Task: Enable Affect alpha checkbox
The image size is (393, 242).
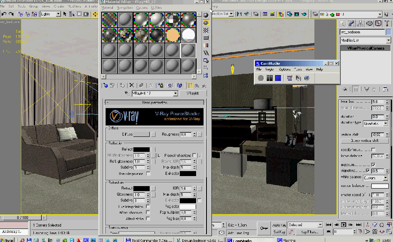Action: click(x=148, y=219)
